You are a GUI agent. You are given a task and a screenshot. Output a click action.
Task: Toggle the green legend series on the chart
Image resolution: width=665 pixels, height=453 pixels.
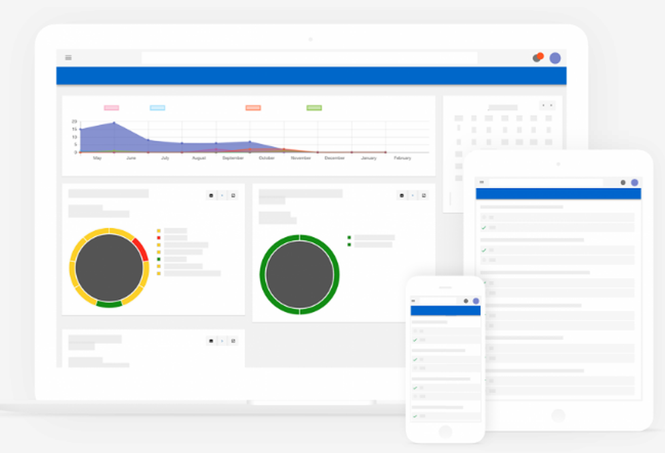315,108
